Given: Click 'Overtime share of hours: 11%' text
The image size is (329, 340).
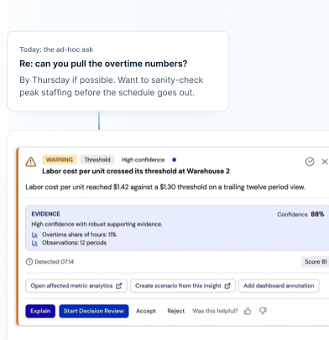Looking at the screenshot, I should point(79,234).
